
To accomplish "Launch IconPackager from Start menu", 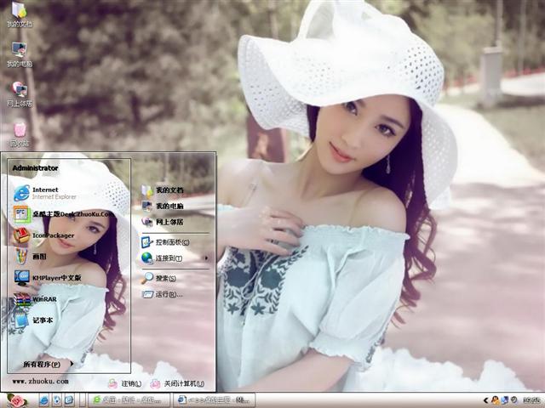I will [x=43, y=235].
